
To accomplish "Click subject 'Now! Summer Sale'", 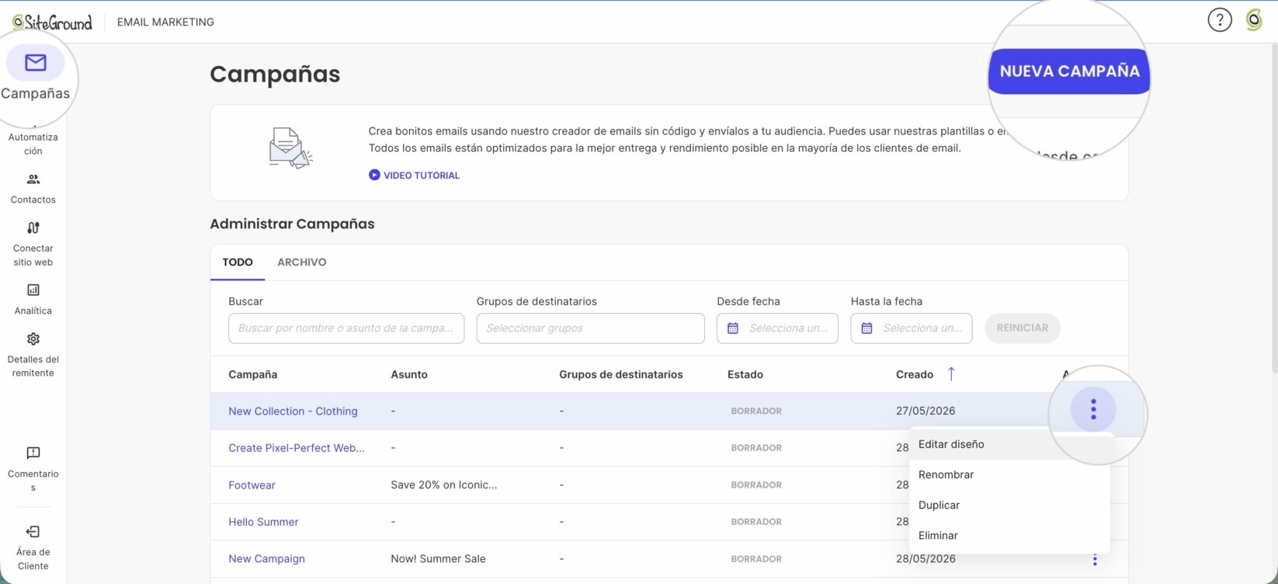I will pyautogui.click(x=438, y=559).
